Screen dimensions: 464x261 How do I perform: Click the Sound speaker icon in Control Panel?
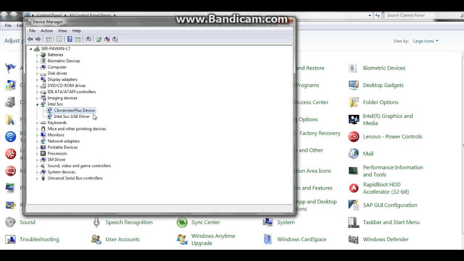pos(11,222)
